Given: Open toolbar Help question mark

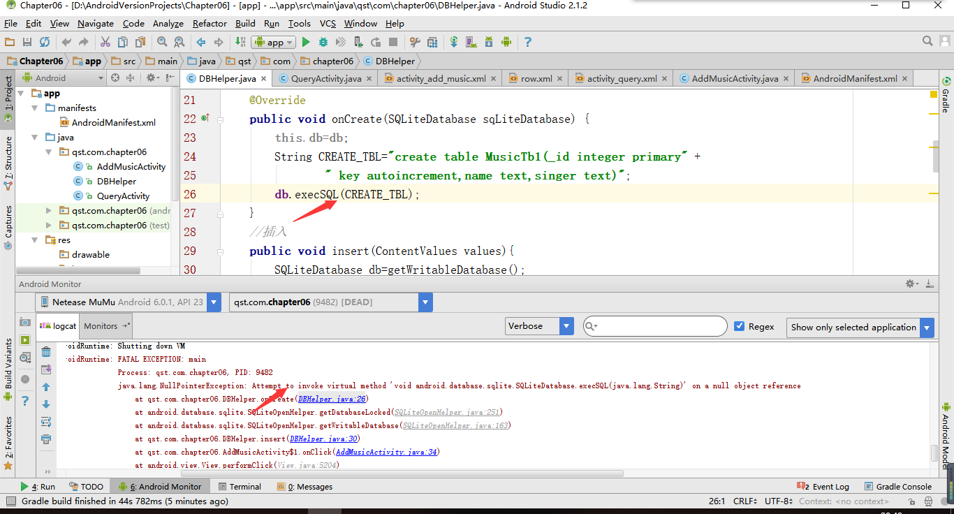Looking at the screenshot, I should (528, 42).
